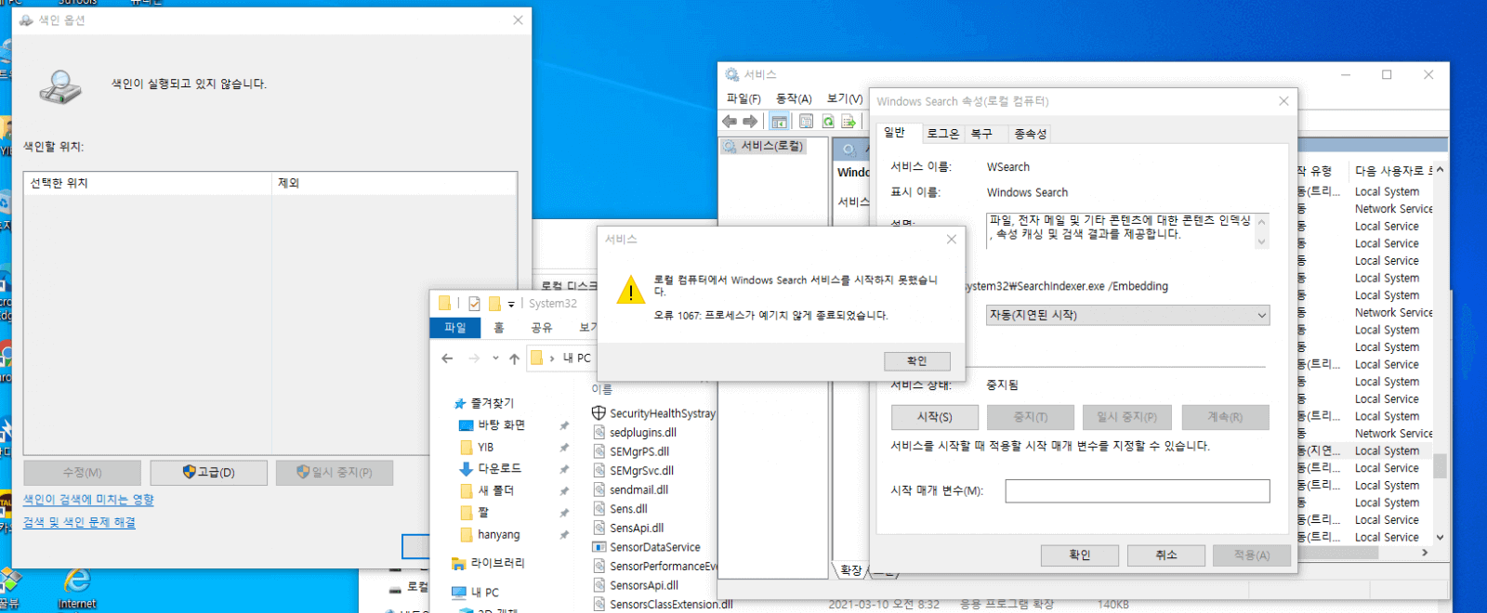The height and width of the screenshot is (613, 1487).
Task: Open link 색인이 검색에 미치는 영향
Action: click(x=89, y=500)
